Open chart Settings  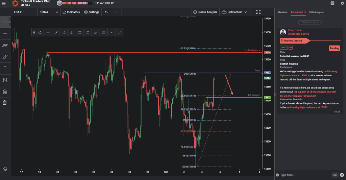(x=92, y=12)
